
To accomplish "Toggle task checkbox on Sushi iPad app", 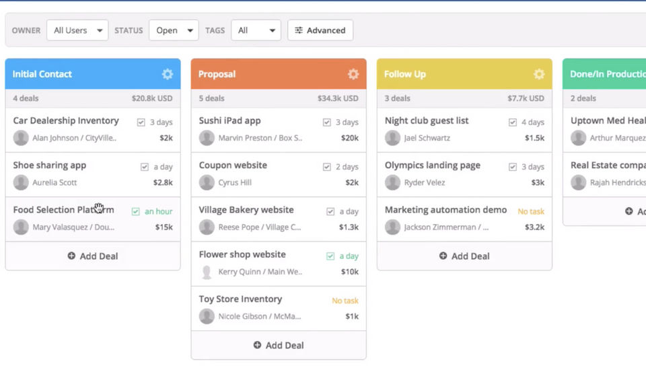I will pyautogui.click(x=327, y=122).
